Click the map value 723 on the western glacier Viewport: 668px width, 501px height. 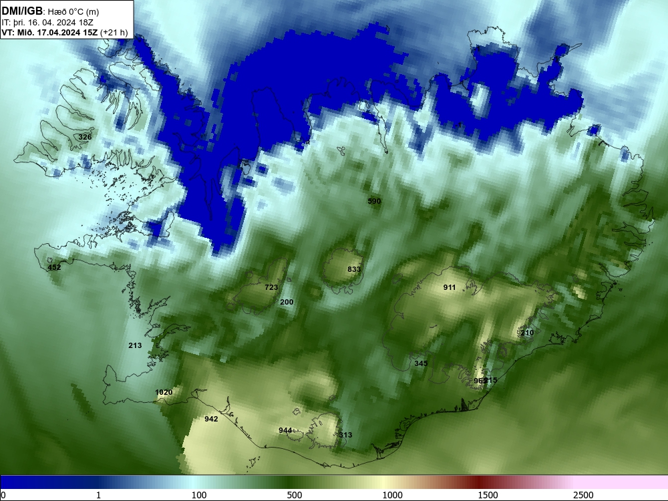(x=271, y=287)
